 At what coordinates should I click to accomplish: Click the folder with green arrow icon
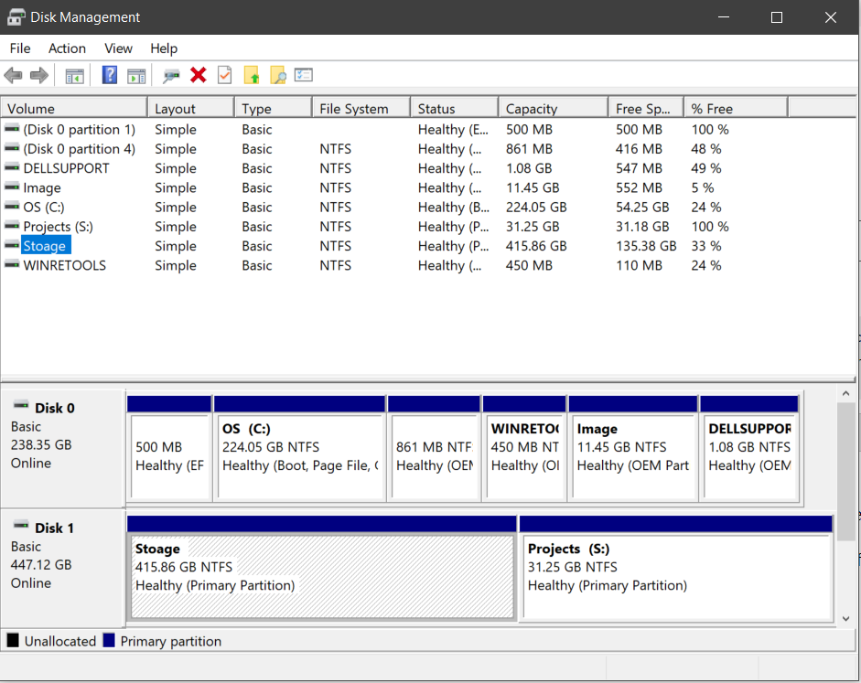[x=251, y=75]
